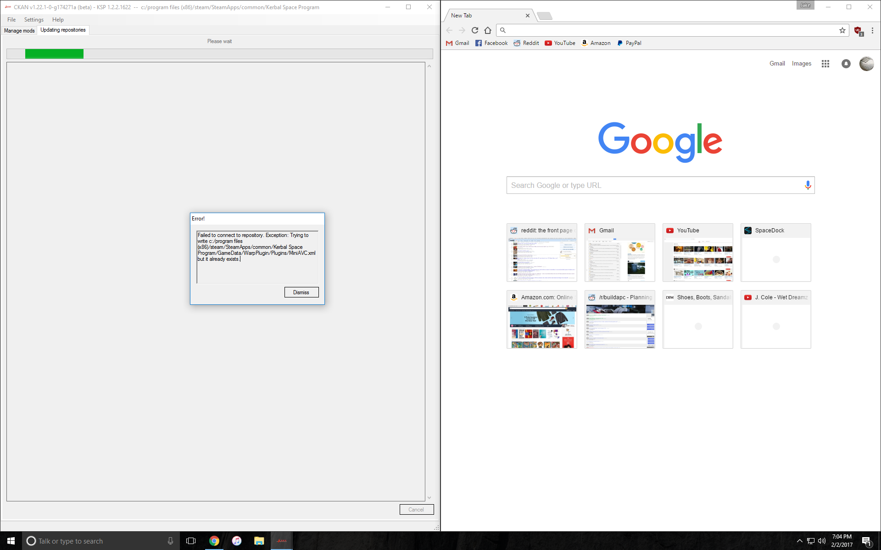Open Windows Start menu
The height and width of the screenshot is (550, 881).
(11, 541)
